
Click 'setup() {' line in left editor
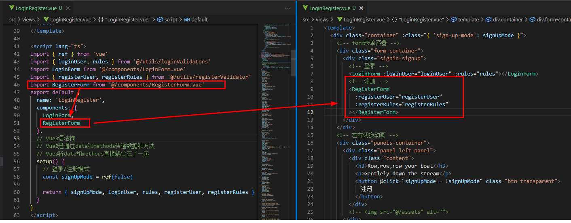click(51, 161)
